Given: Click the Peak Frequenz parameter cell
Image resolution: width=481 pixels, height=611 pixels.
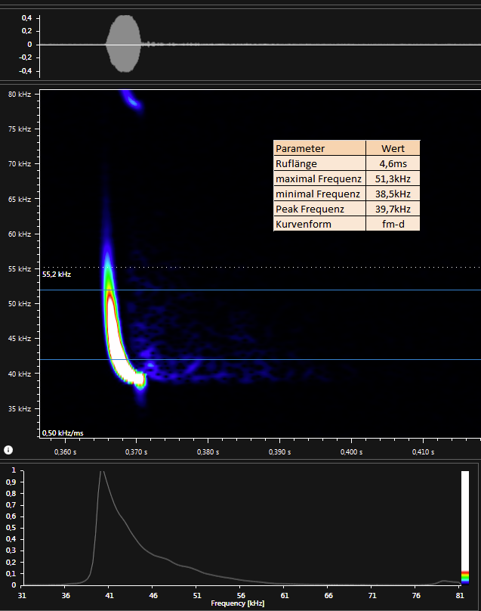Looking at the screenshot, I should pos(319,209).
